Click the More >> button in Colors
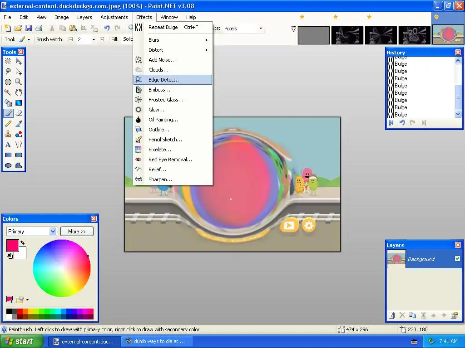This screenshot has width=465, height=348. (x=77, y=232)
